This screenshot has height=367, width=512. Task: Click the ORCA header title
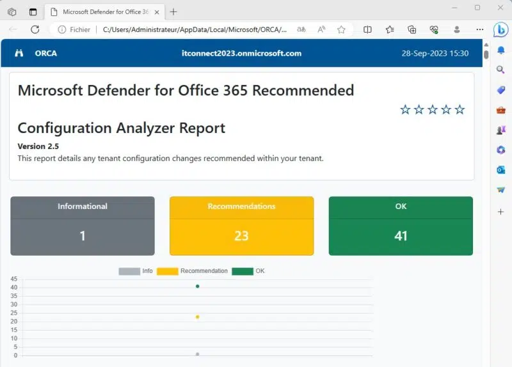click(45, 53)
